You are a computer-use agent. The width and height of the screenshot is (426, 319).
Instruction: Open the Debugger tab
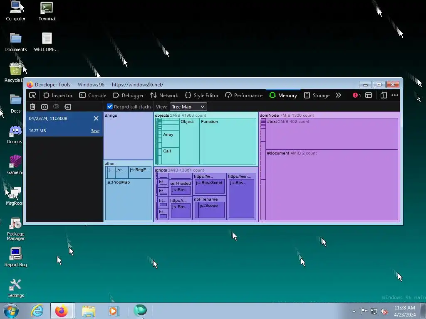[x=128, y=95]
